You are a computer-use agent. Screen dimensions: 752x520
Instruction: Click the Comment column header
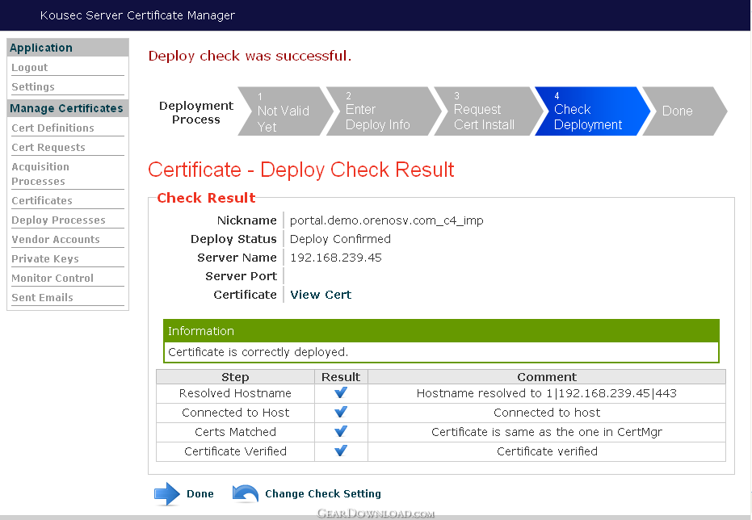tap(547, 377)
